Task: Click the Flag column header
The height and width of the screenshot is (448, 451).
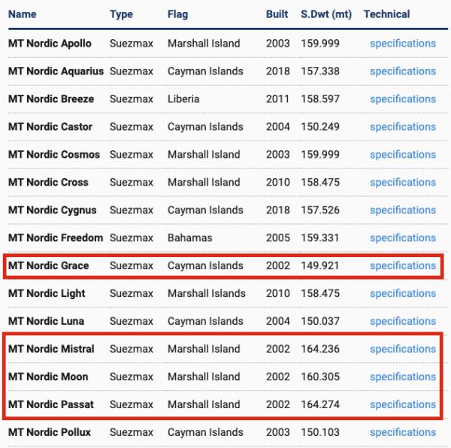Action: click(177, 14)
